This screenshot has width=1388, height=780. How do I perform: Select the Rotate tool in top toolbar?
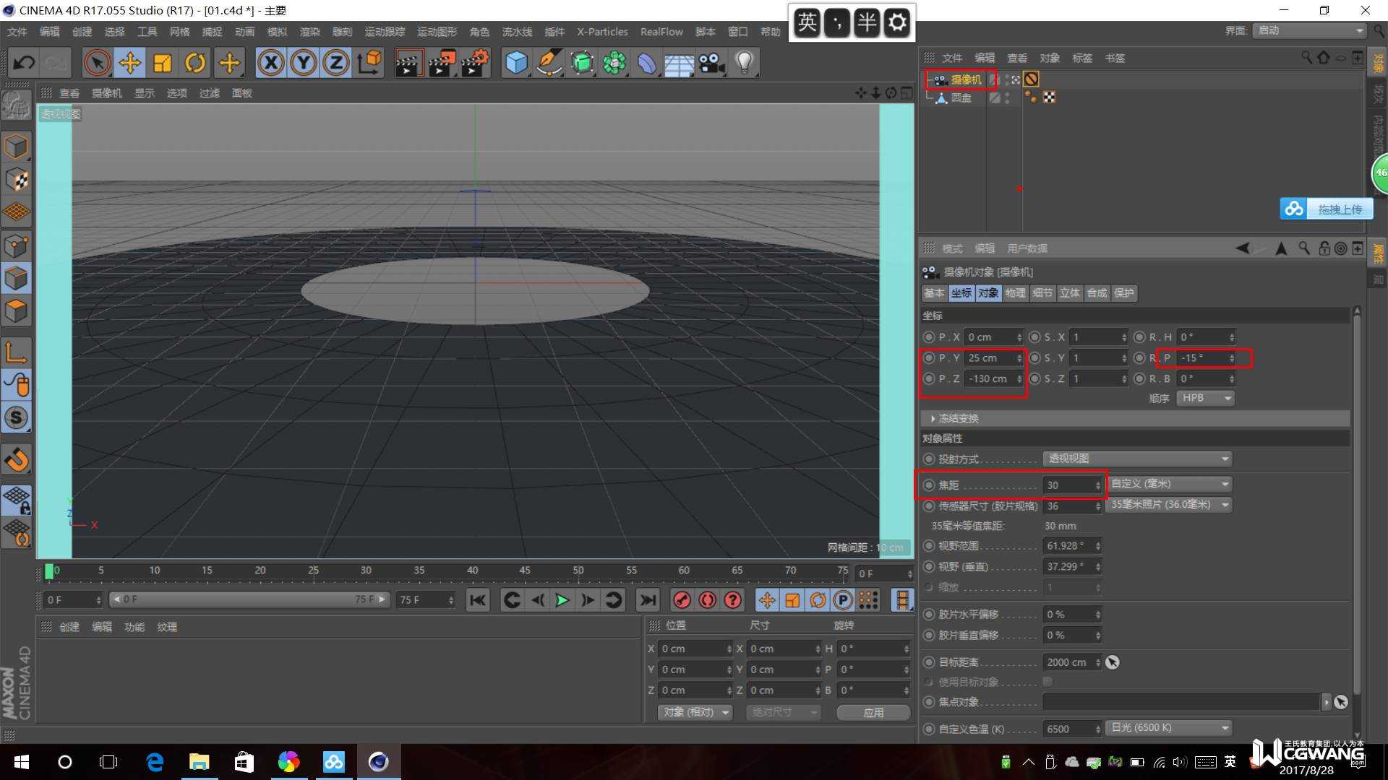(195, 64)
